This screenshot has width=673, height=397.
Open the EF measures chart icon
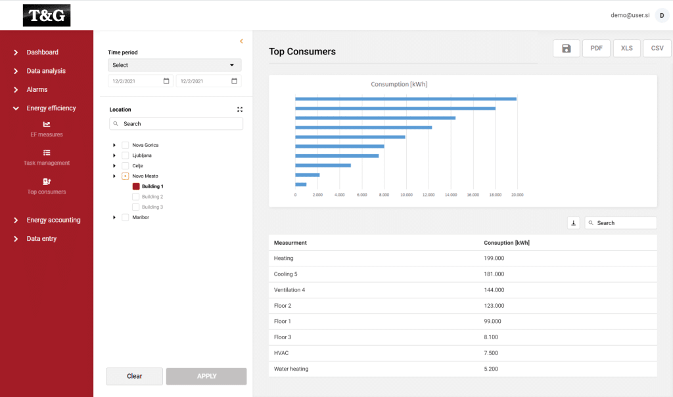click(x=47, y=124)
